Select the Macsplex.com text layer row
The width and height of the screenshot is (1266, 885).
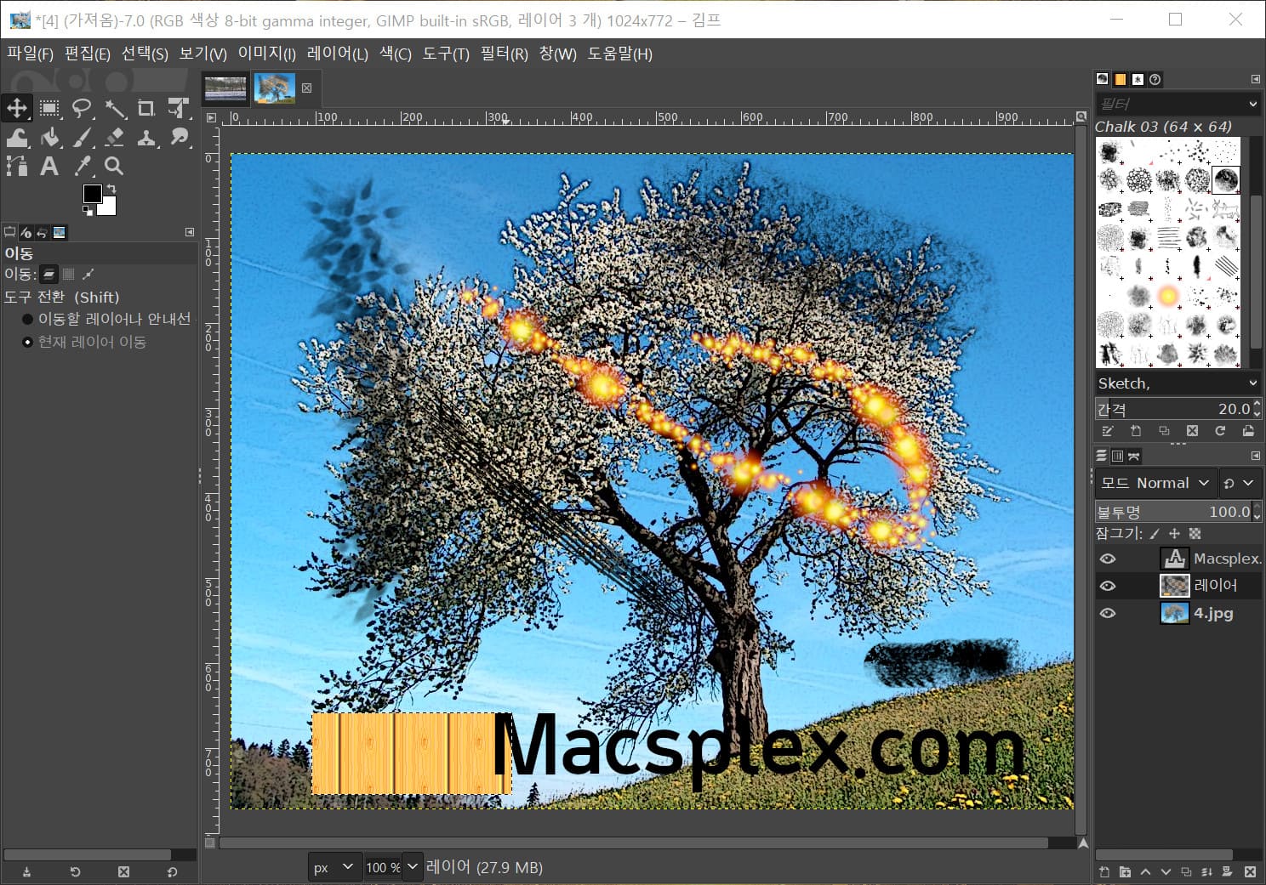pyautogui.click(x=1178, y=559)
